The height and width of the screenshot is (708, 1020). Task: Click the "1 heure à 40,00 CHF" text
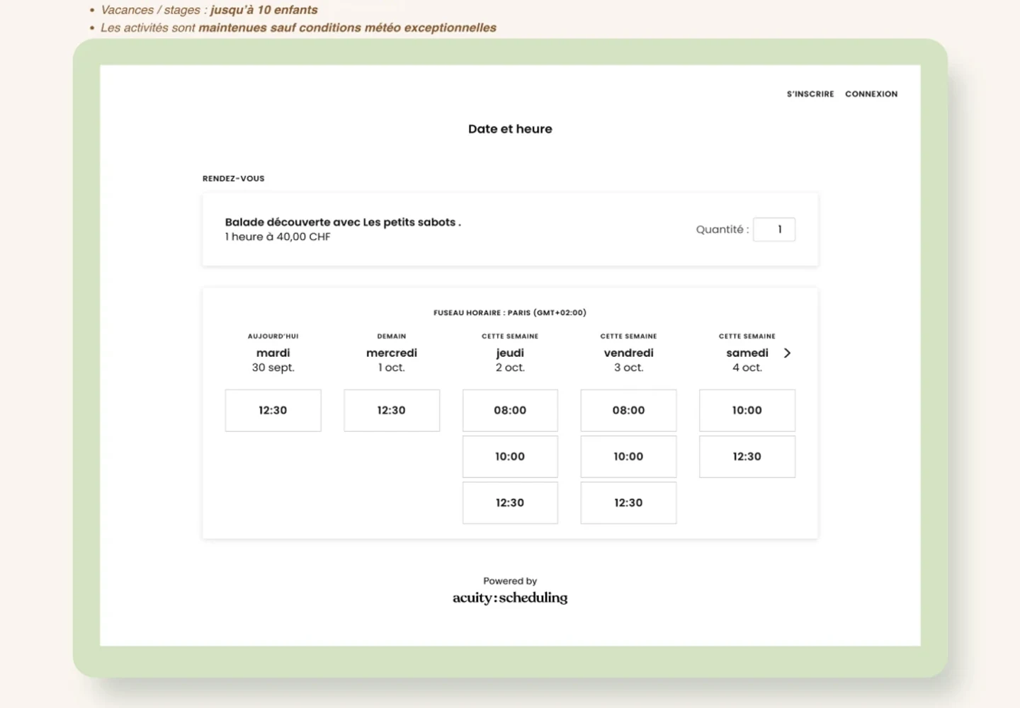pyautogui.click(x=278, y=237)
